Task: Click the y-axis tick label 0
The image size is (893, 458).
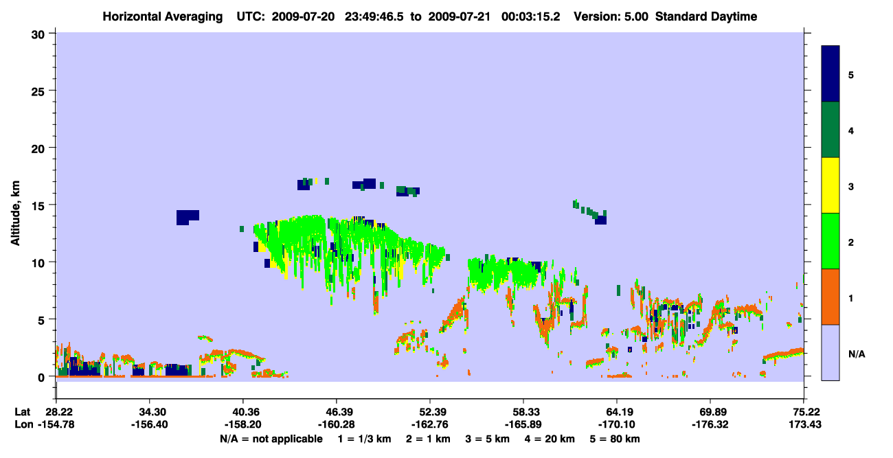Action: coord(43,377)
